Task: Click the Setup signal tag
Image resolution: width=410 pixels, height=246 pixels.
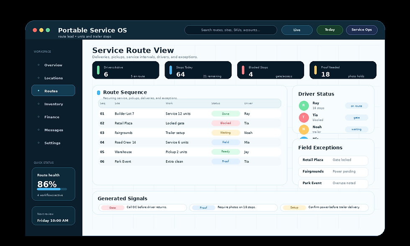Action: [294, 208]
